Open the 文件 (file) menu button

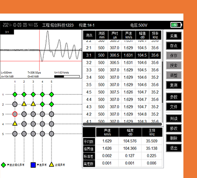[174, 106]
